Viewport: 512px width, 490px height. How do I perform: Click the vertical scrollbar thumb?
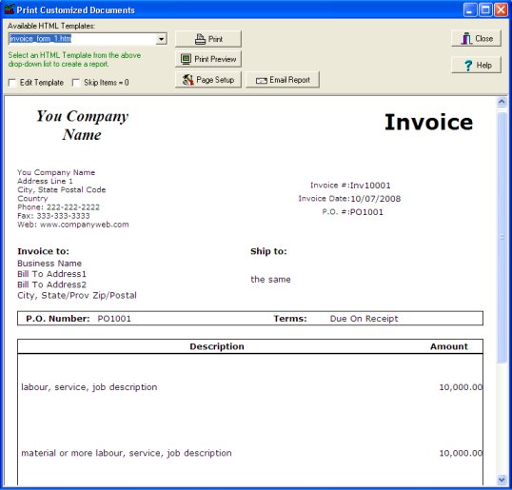tap(502, 238)
